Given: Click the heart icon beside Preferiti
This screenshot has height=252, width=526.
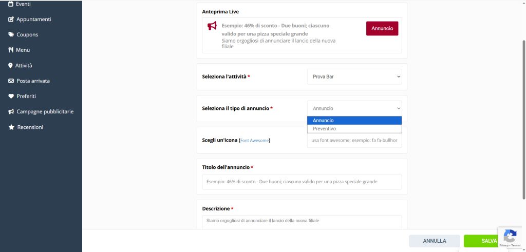Looking at the screenshot, I should click(11, 96).
